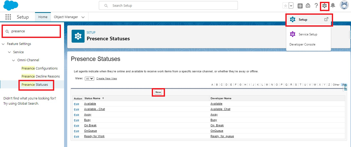Click the help question mark icon
351x147 pixels.
(x=316, y=6)
